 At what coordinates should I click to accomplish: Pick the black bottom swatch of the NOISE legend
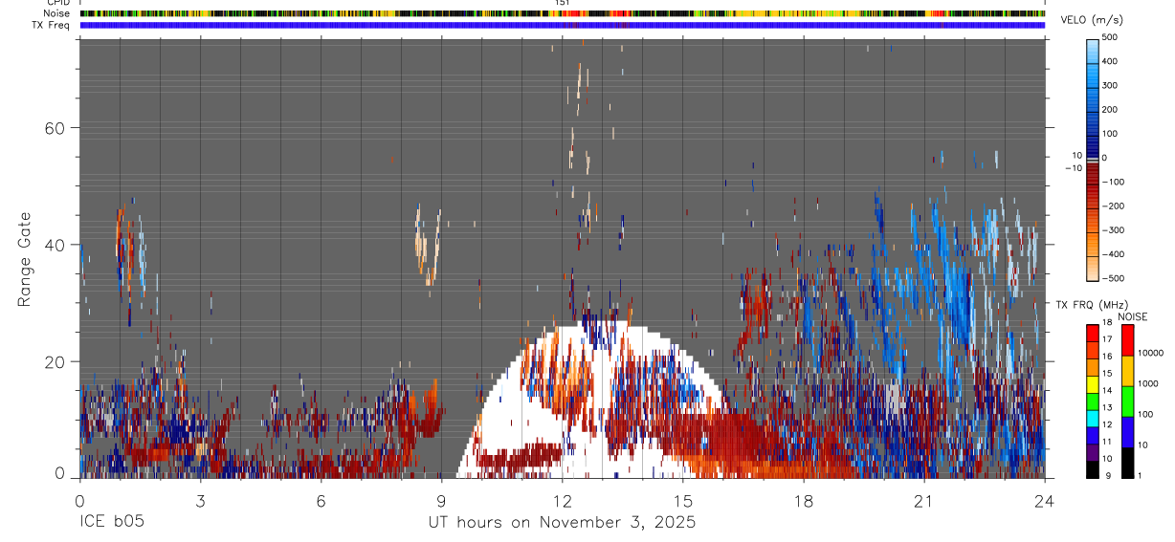1127,463
